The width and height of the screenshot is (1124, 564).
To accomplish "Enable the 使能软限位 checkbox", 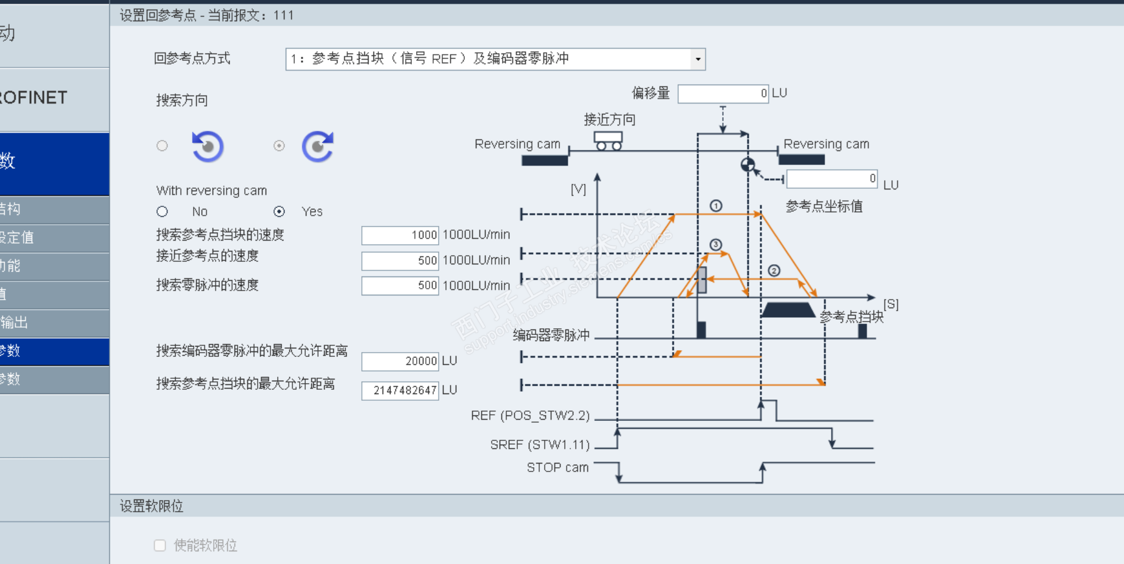I will 160,545.
